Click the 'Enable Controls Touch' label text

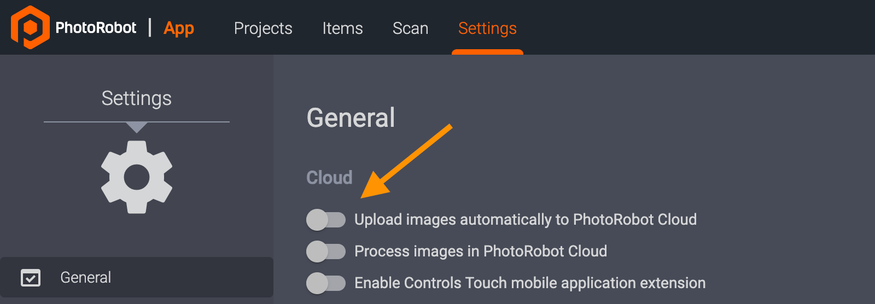click(529, 283)
